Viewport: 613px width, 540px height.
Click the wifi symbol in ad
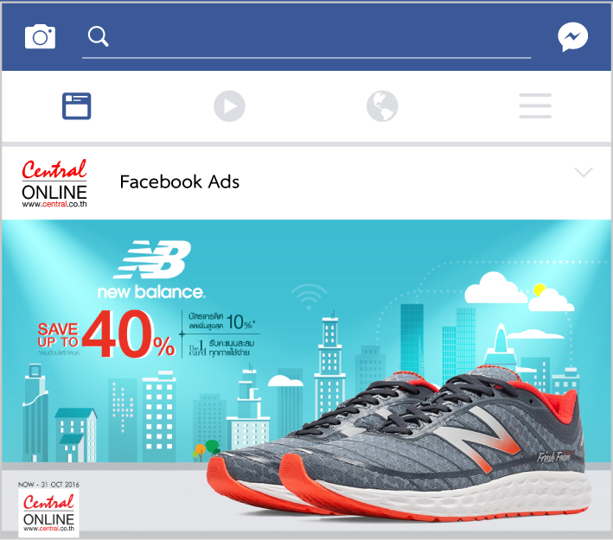click(309, 296)
